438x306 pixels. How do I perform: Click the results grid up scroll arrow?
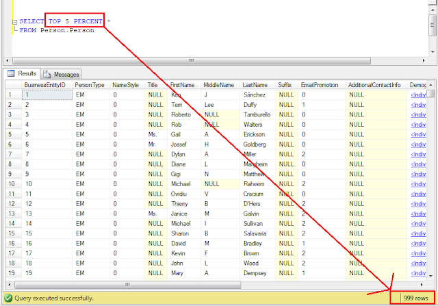(430, 85)
